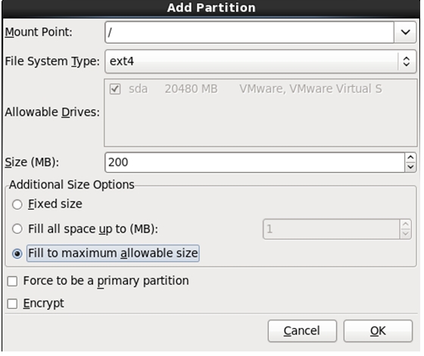
Task: Click the Size (MB) input field
Action: (254, 162)
